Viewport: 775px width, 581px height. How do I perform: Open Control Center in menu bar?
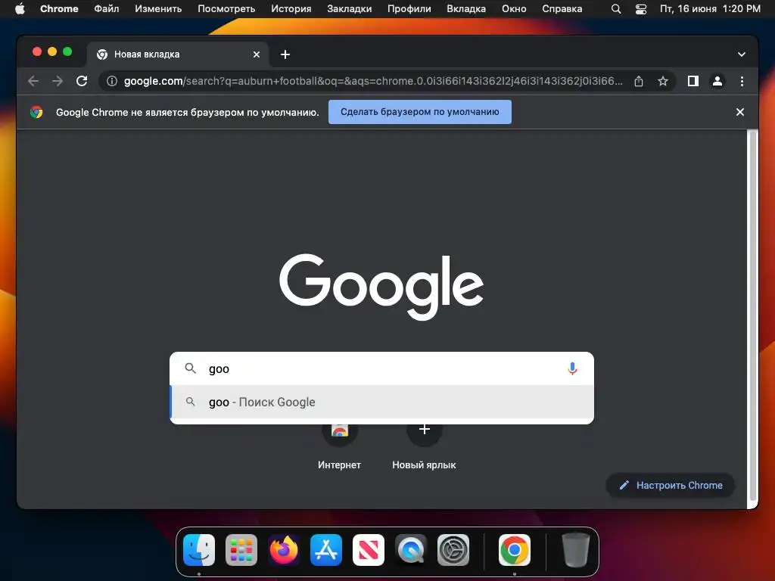point(640,9)
